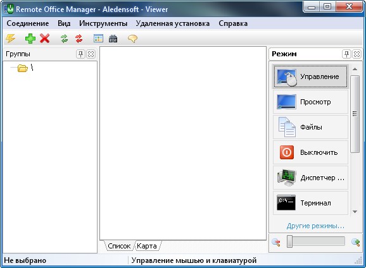Choose the Файлы file transfer mode
This screenshot has height=268, width=366.
coord(310,127)
